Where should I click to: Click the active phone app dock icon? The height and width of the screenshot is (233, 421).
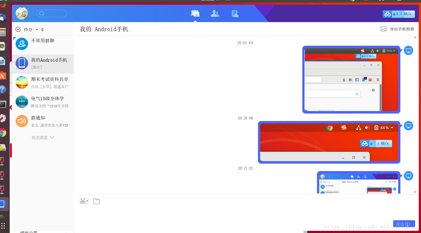(2, 204)
